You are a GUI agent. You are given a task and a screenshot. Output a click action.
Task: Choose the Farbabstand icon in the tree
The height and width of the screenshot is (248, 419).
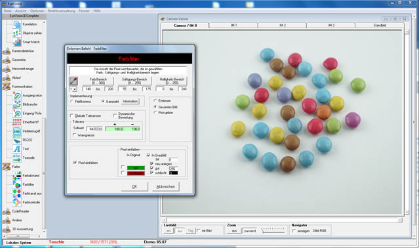click(17, 176)
